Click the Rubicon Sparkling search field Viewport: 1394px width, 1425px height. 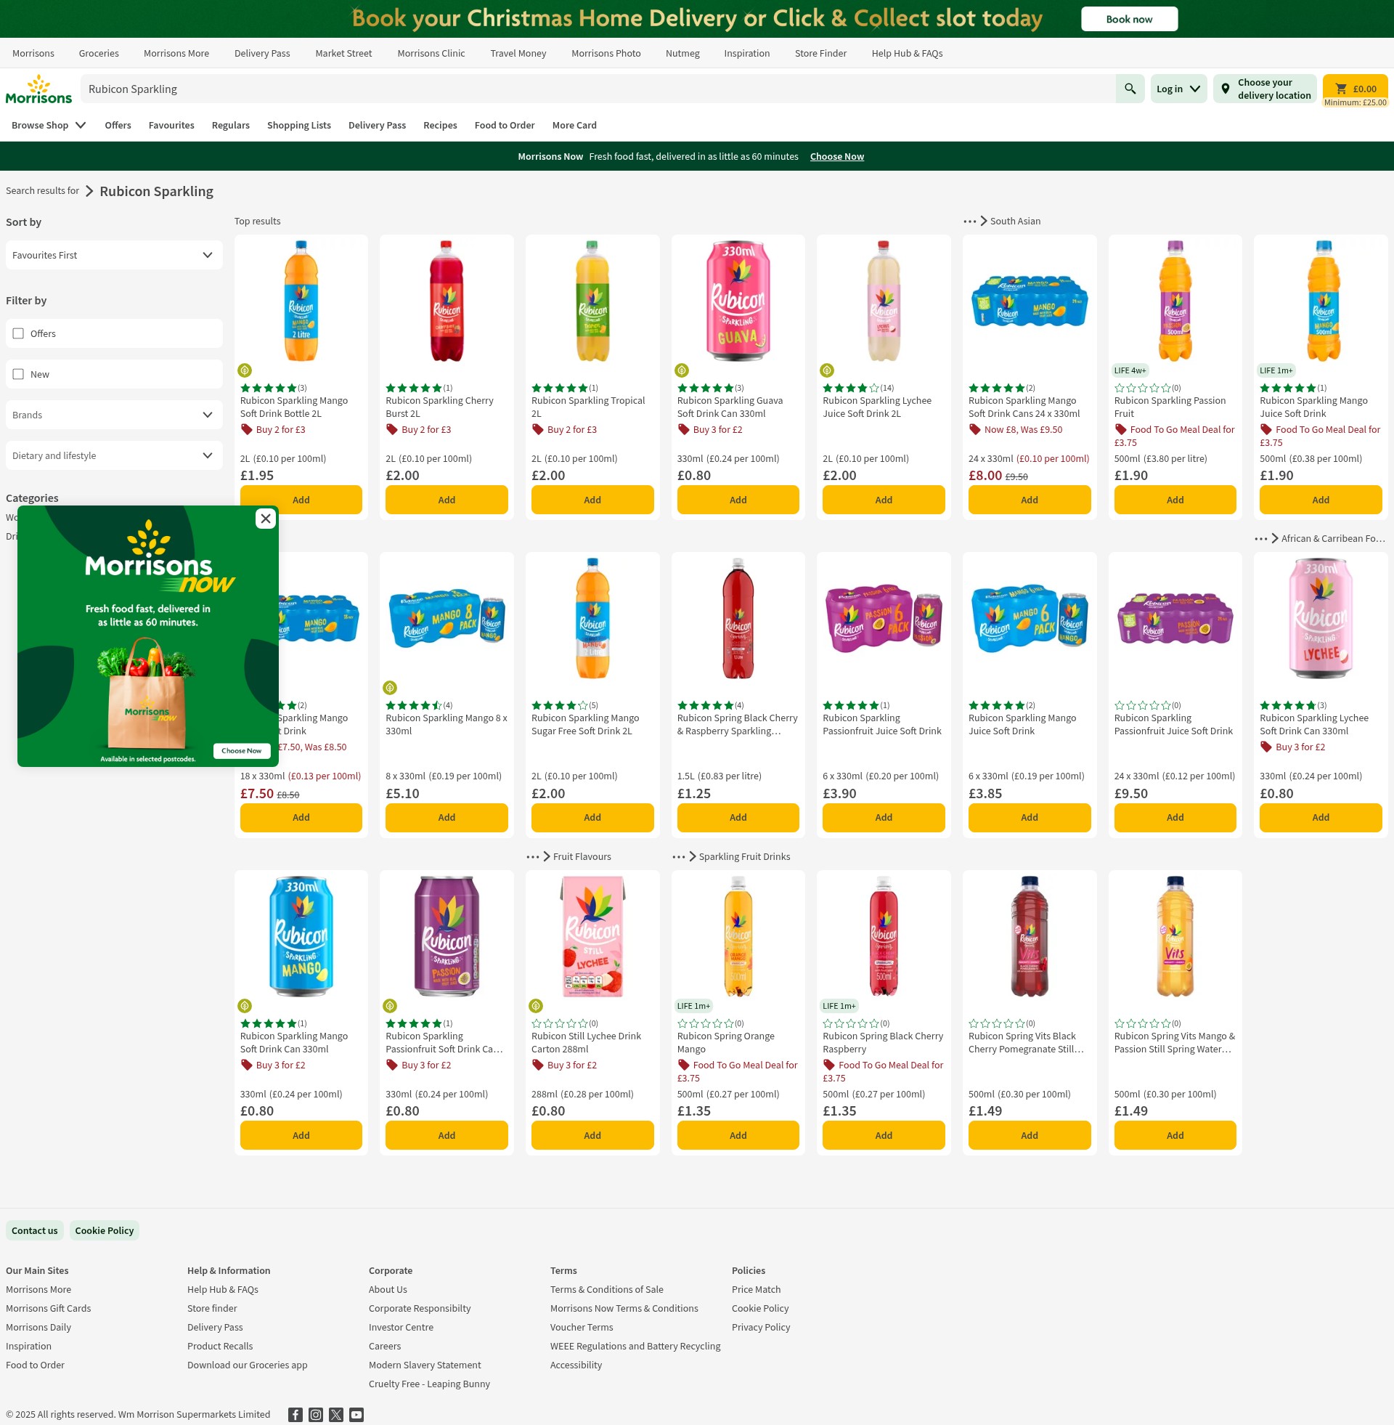pos(598,89)
